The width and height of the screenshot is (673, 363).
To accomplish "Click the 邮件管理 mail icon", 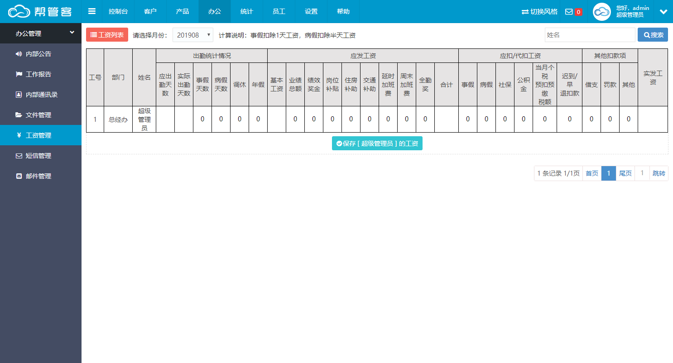I will 19,176.
